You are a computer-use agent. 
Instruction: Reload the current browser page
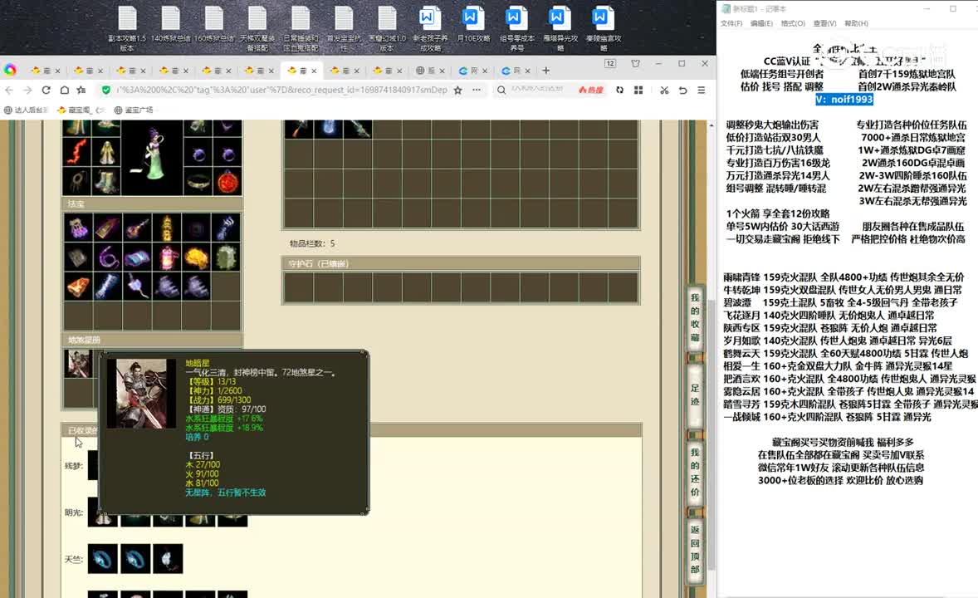(46, 90)
